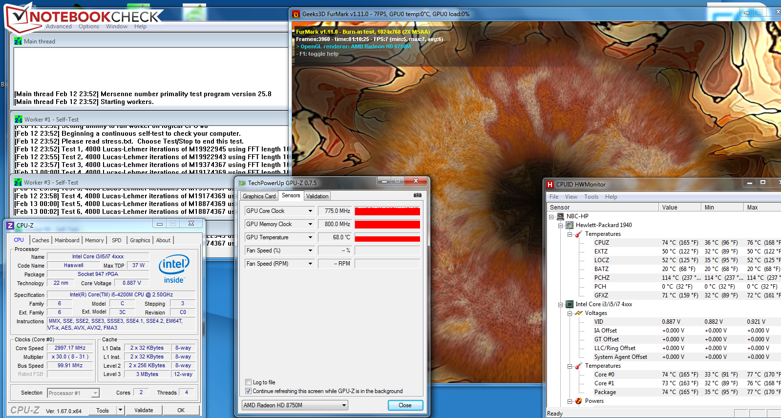Open the HWMonitor File menu
781x418 pixels.
[x=554, y=197]
